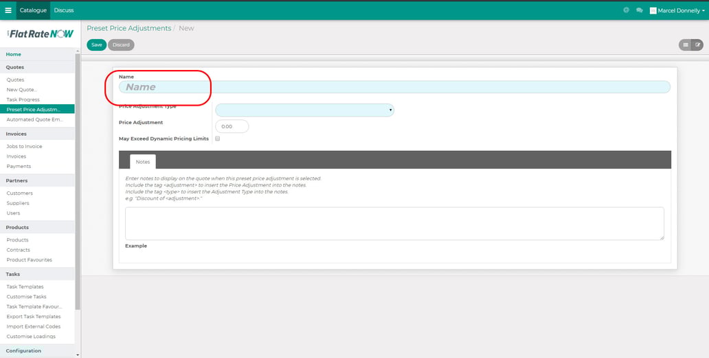The width and height of the screenshot is (709, 358).
Task: Enable May Exceed Dynamic Pricing Limits
Action: [218, 139]
